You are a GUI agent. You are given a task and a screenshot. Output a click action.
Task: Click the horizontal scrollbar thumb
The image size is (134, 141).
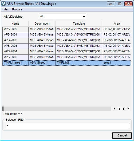pyautogui.click(x=3, y=109)
